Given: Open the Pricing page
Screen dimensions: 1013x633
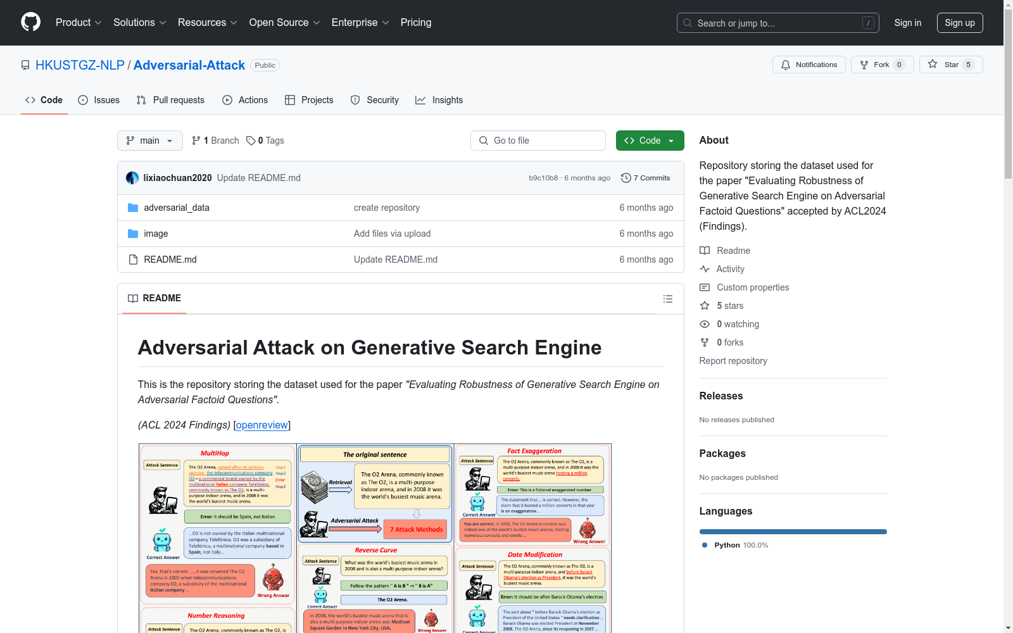Looking at the screenshot, I should [x=416, y=22].
